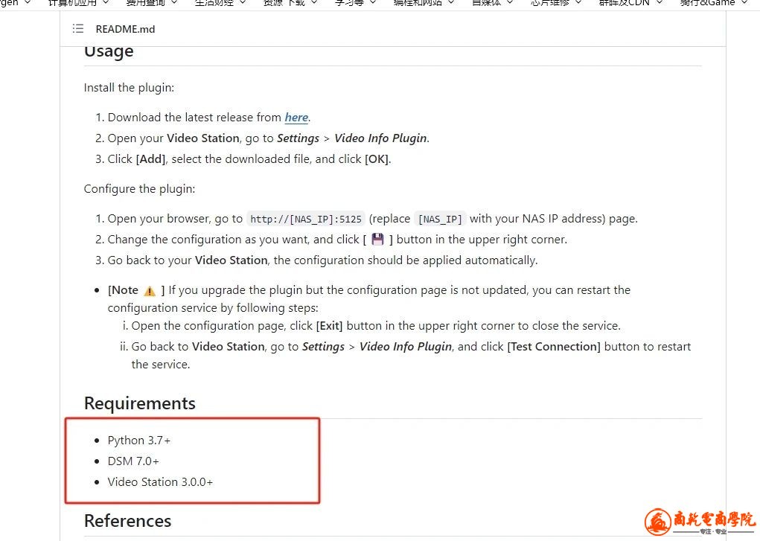Open the 骑行&Game bookmarks menu

coord(713,2)
